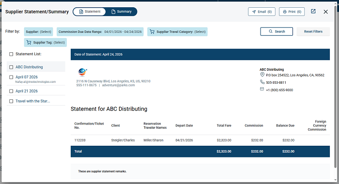Click the printer icon in Print button
The height and width of the screenshot is (184, 339).
click(285, 12)
